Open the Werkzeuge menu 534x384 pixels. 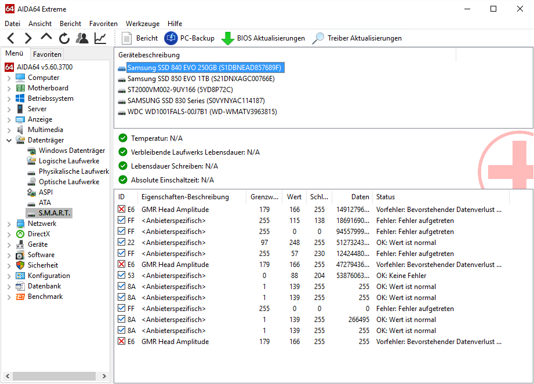[x=143, y=24]
